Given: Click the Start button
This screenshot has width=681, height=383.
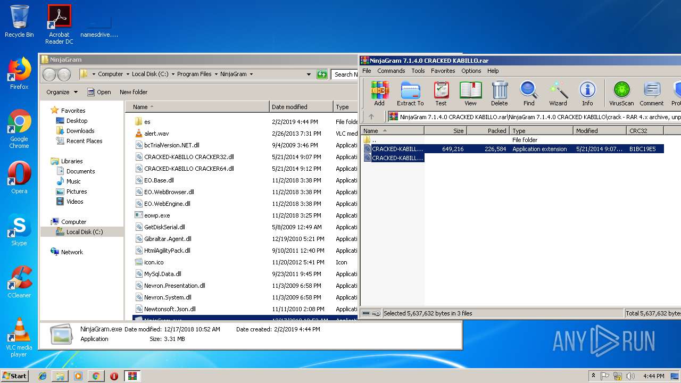Looking at the screenshot, I should point(15,376).
